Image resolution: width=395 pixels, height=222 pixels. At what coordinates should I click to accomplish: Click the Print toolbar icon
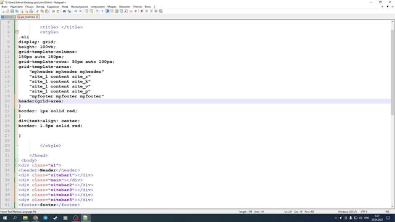tap(31, 11)
